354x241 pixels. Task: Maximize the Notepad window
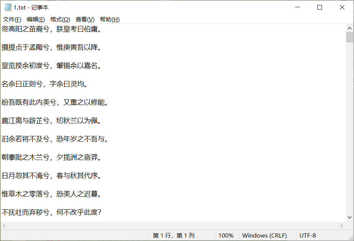click(x=319, y=7)
